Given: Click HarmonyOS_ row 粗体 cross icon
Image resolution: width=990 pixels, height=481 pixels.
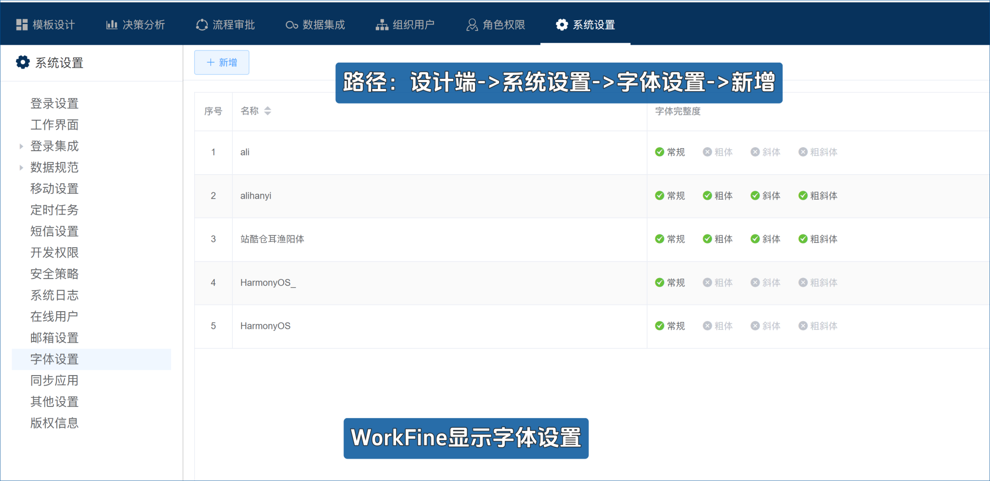Looking at the screenshot, I should click(707, 283).
